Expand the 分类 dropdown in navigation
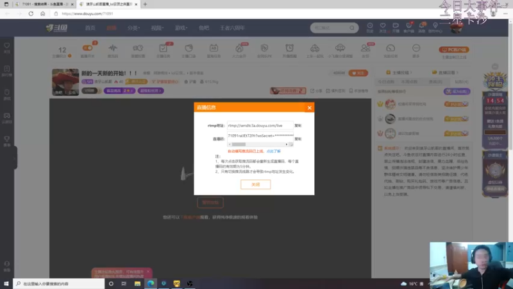 133,28
